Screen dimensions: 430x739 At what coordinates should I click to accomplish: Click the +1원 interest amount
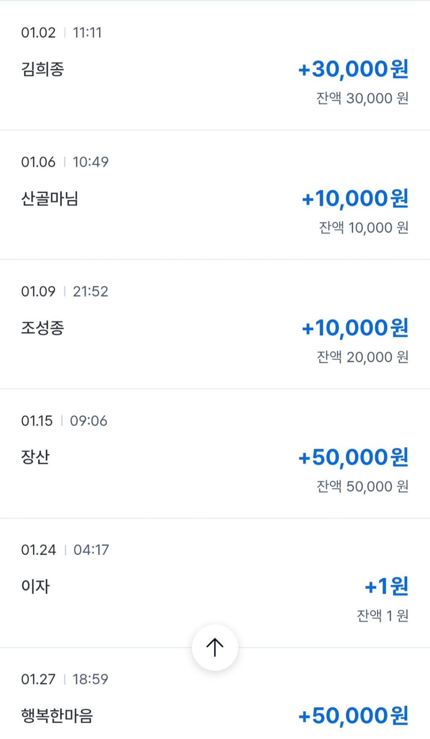point(386,586)
